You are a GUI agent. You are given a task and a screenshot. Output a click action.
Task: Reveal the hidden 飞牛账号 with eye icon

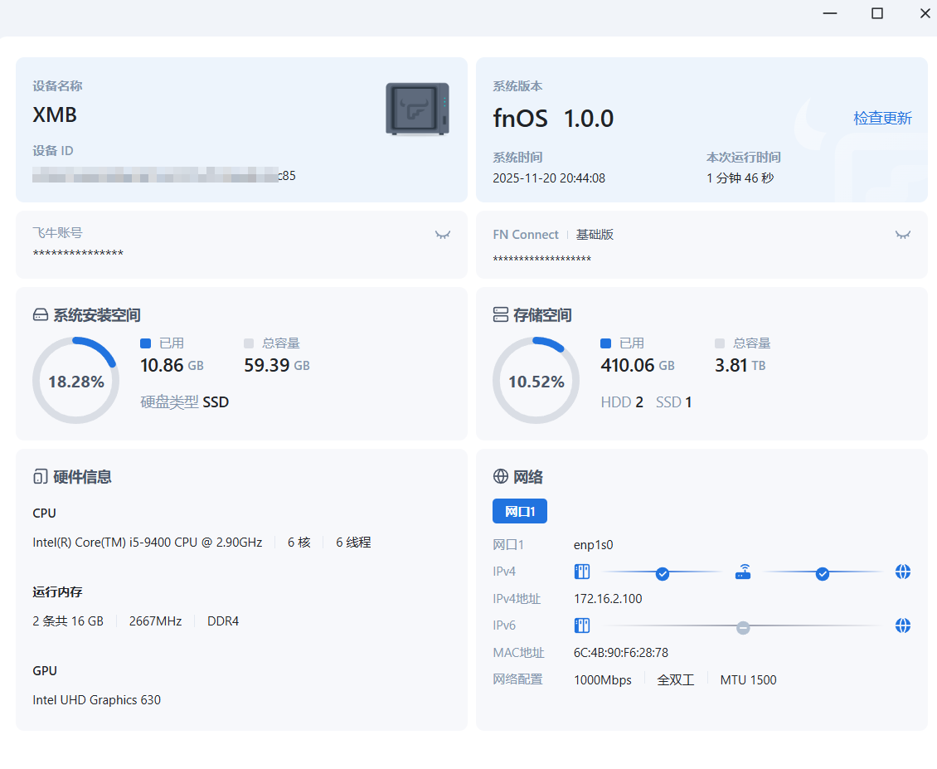pos(443,235)
